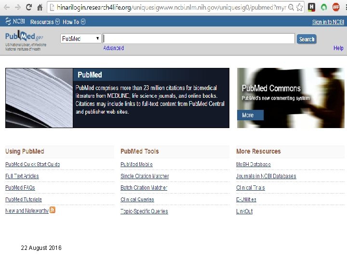Click the PubMed Commons banner image
347x260 pixels.
(x=291, y=98)
